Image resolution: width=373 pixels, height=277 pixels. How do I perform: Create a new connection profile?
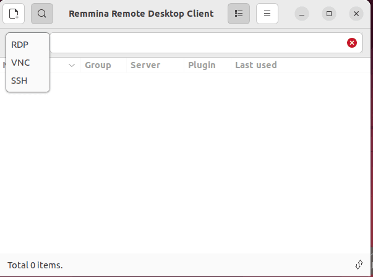tap(14, 13)
